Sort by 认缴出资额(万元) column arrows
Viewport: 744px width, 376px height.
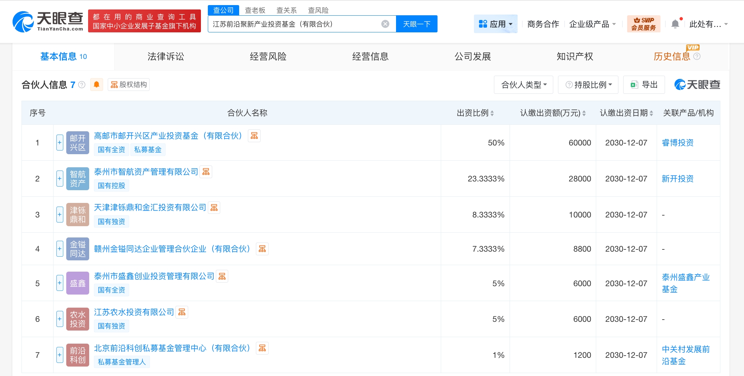584,113
